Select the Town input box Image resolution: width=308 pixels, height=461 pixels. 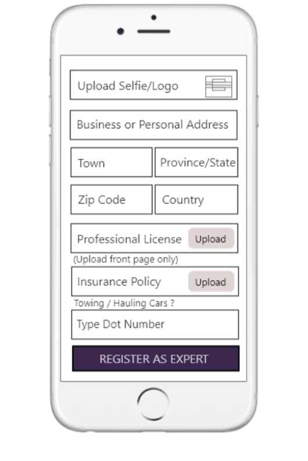point(112,162)
